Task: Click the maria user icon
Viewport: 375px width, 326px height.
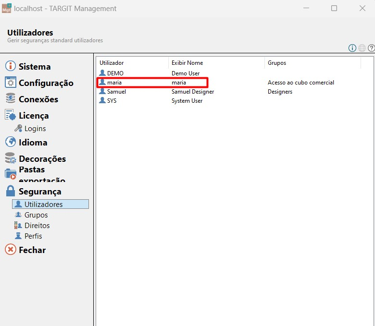Action: [x=102, y=82]
